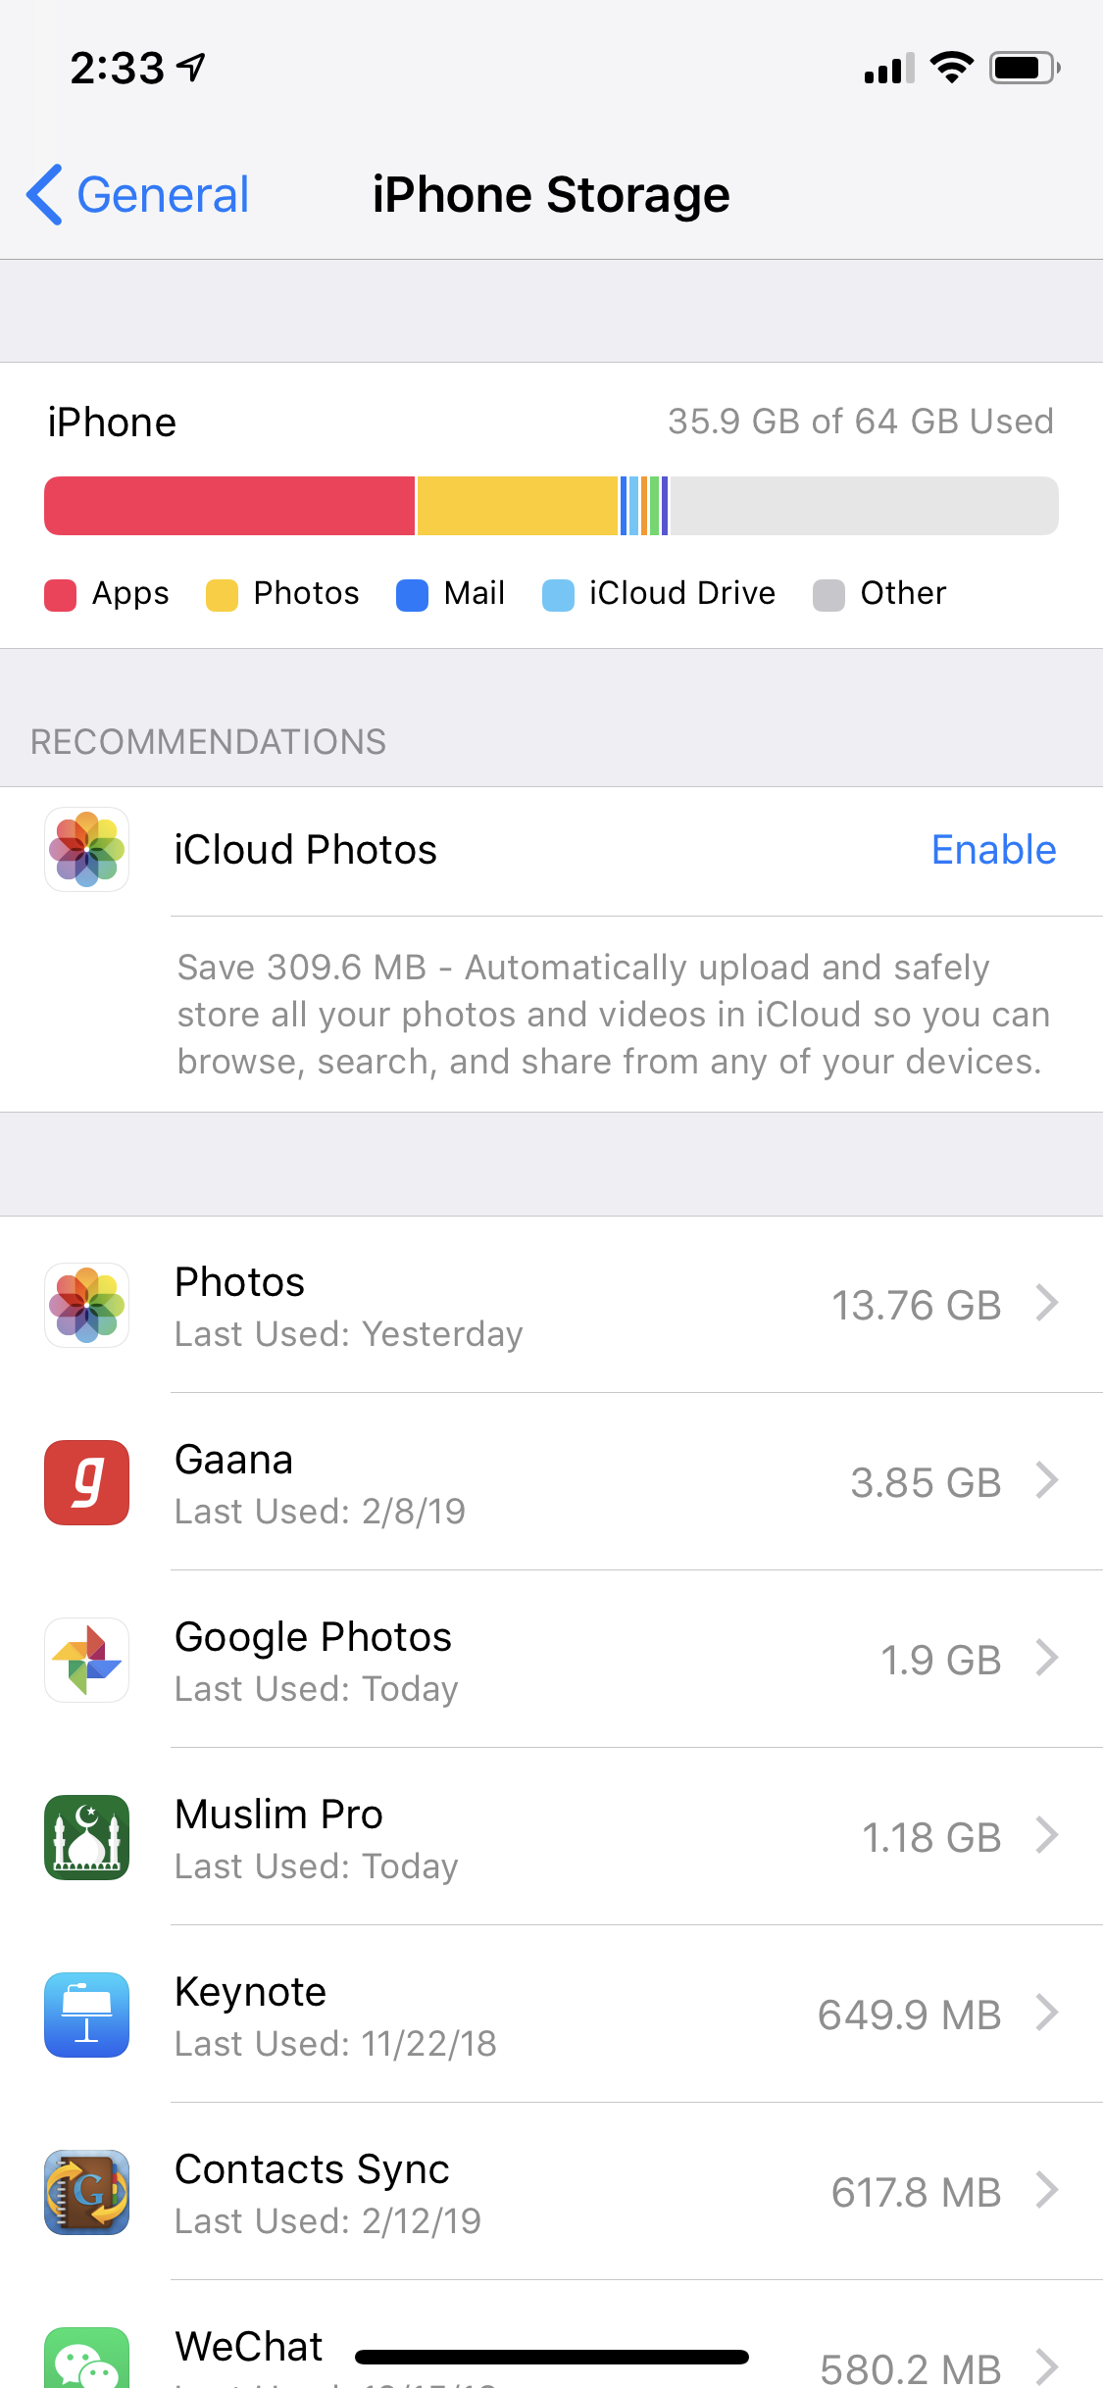1103x2388 pixels.
Task: Tap the yellow Photos legend swatch
Action: [x=222, y=595]
